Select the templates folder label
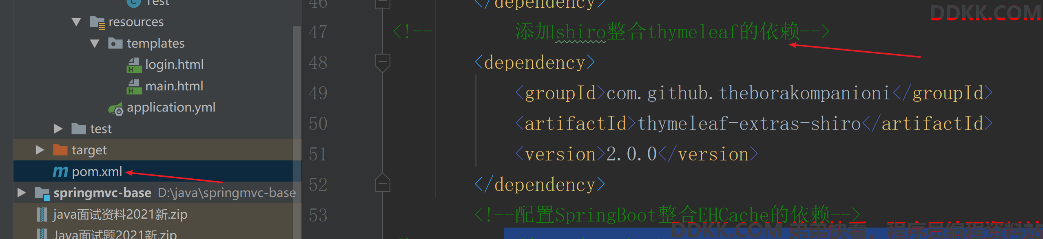The image size is (1043, 239). (156, 44)
